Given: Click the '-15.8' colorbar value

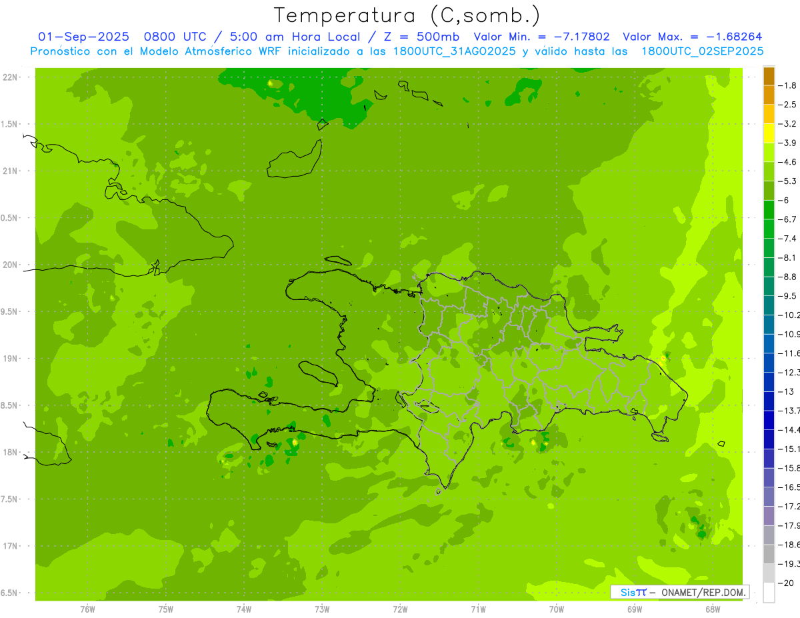Looking at the screenshot, I should [789, 468].
